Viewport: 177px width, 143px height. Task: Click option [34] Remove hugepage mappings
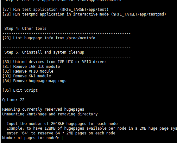tap(35, 81)
